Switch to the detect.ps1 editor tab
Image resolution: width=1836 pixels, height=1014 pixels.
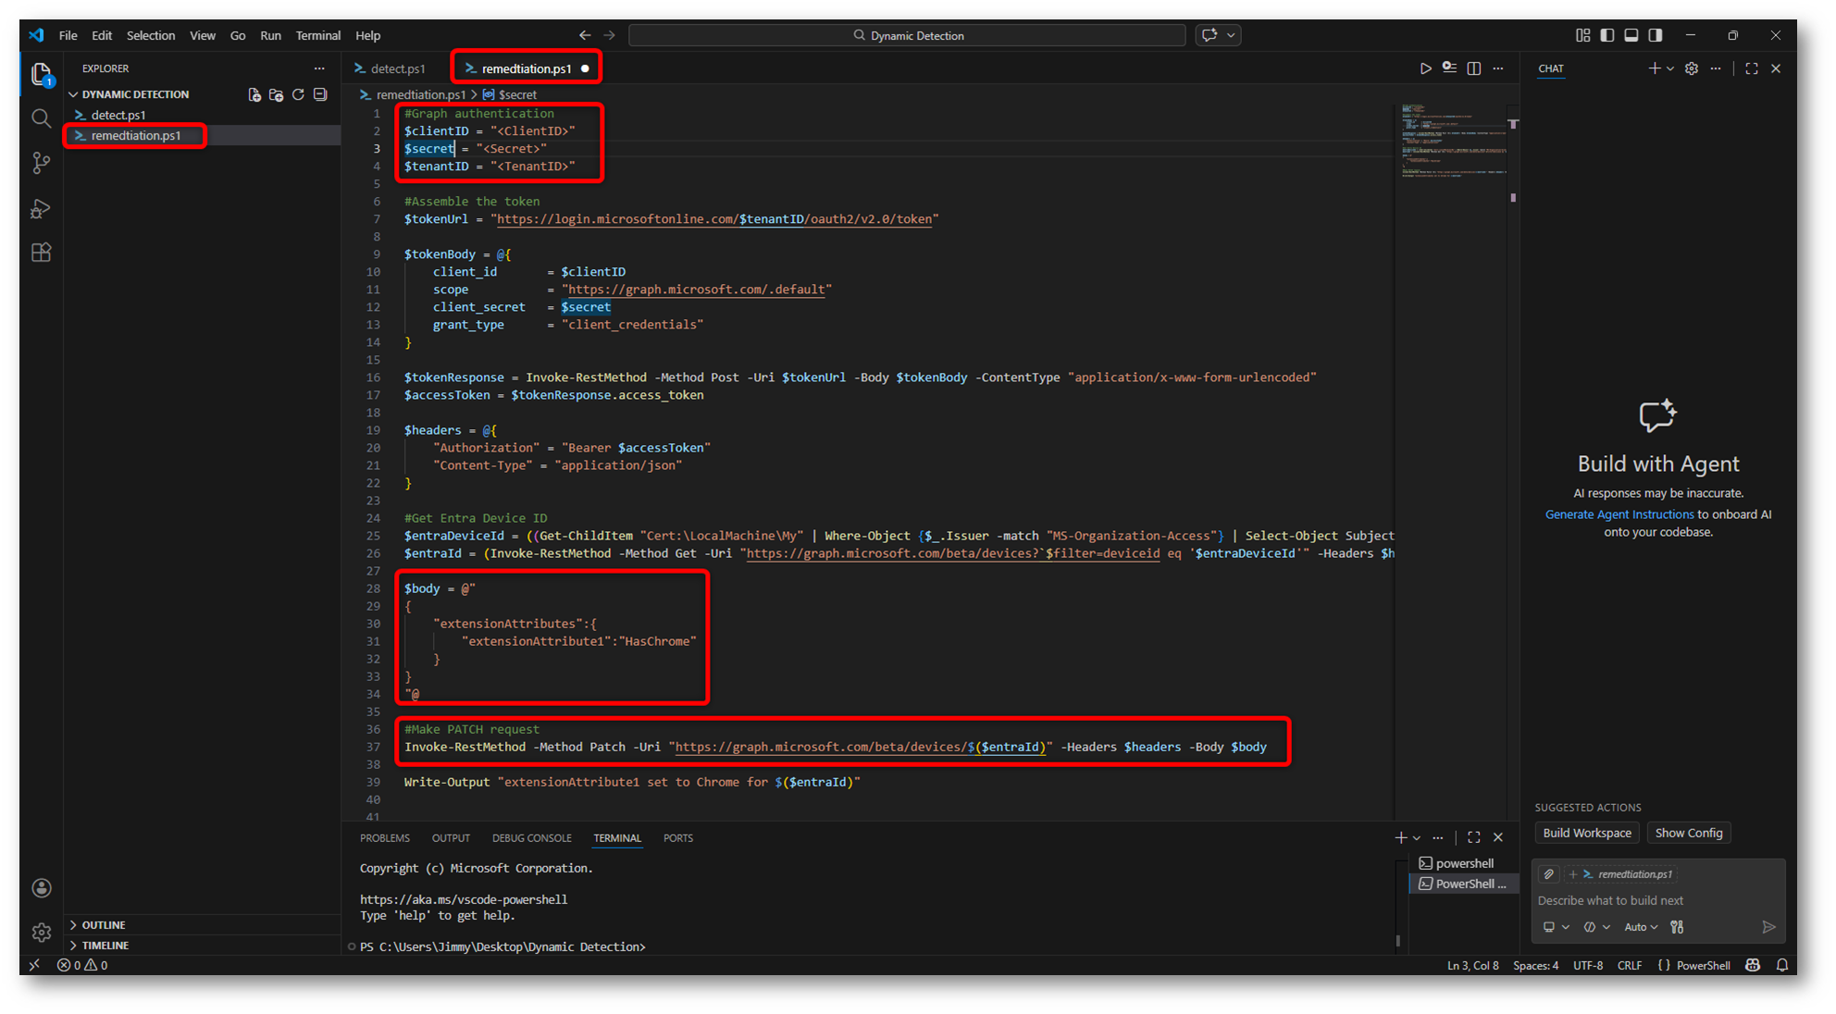click(397, 68)
